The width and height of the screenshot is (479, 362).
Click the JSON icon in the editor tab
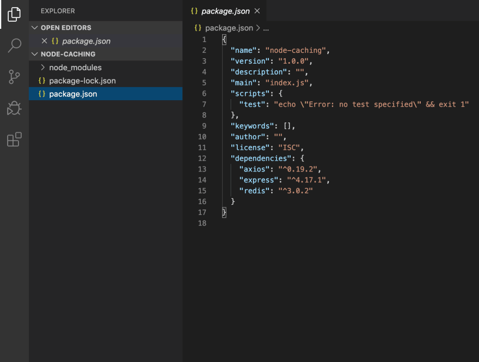point(194,11)
